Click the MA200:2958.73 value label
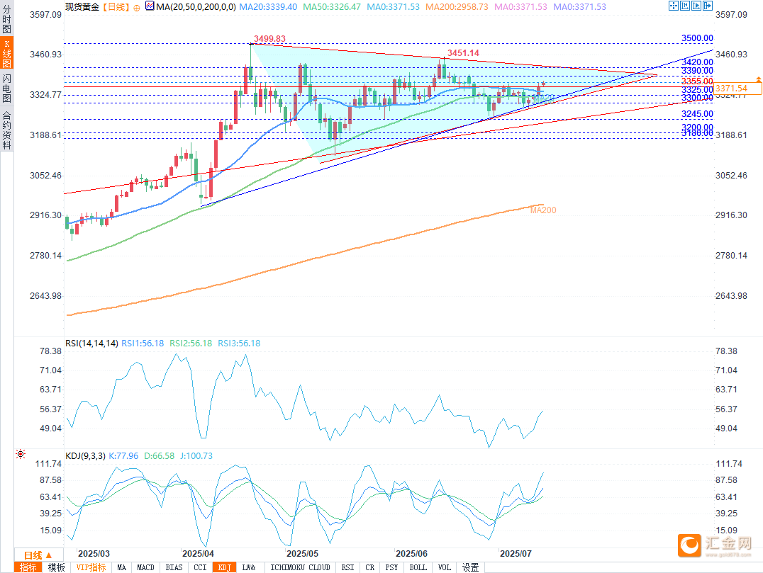 457,7
